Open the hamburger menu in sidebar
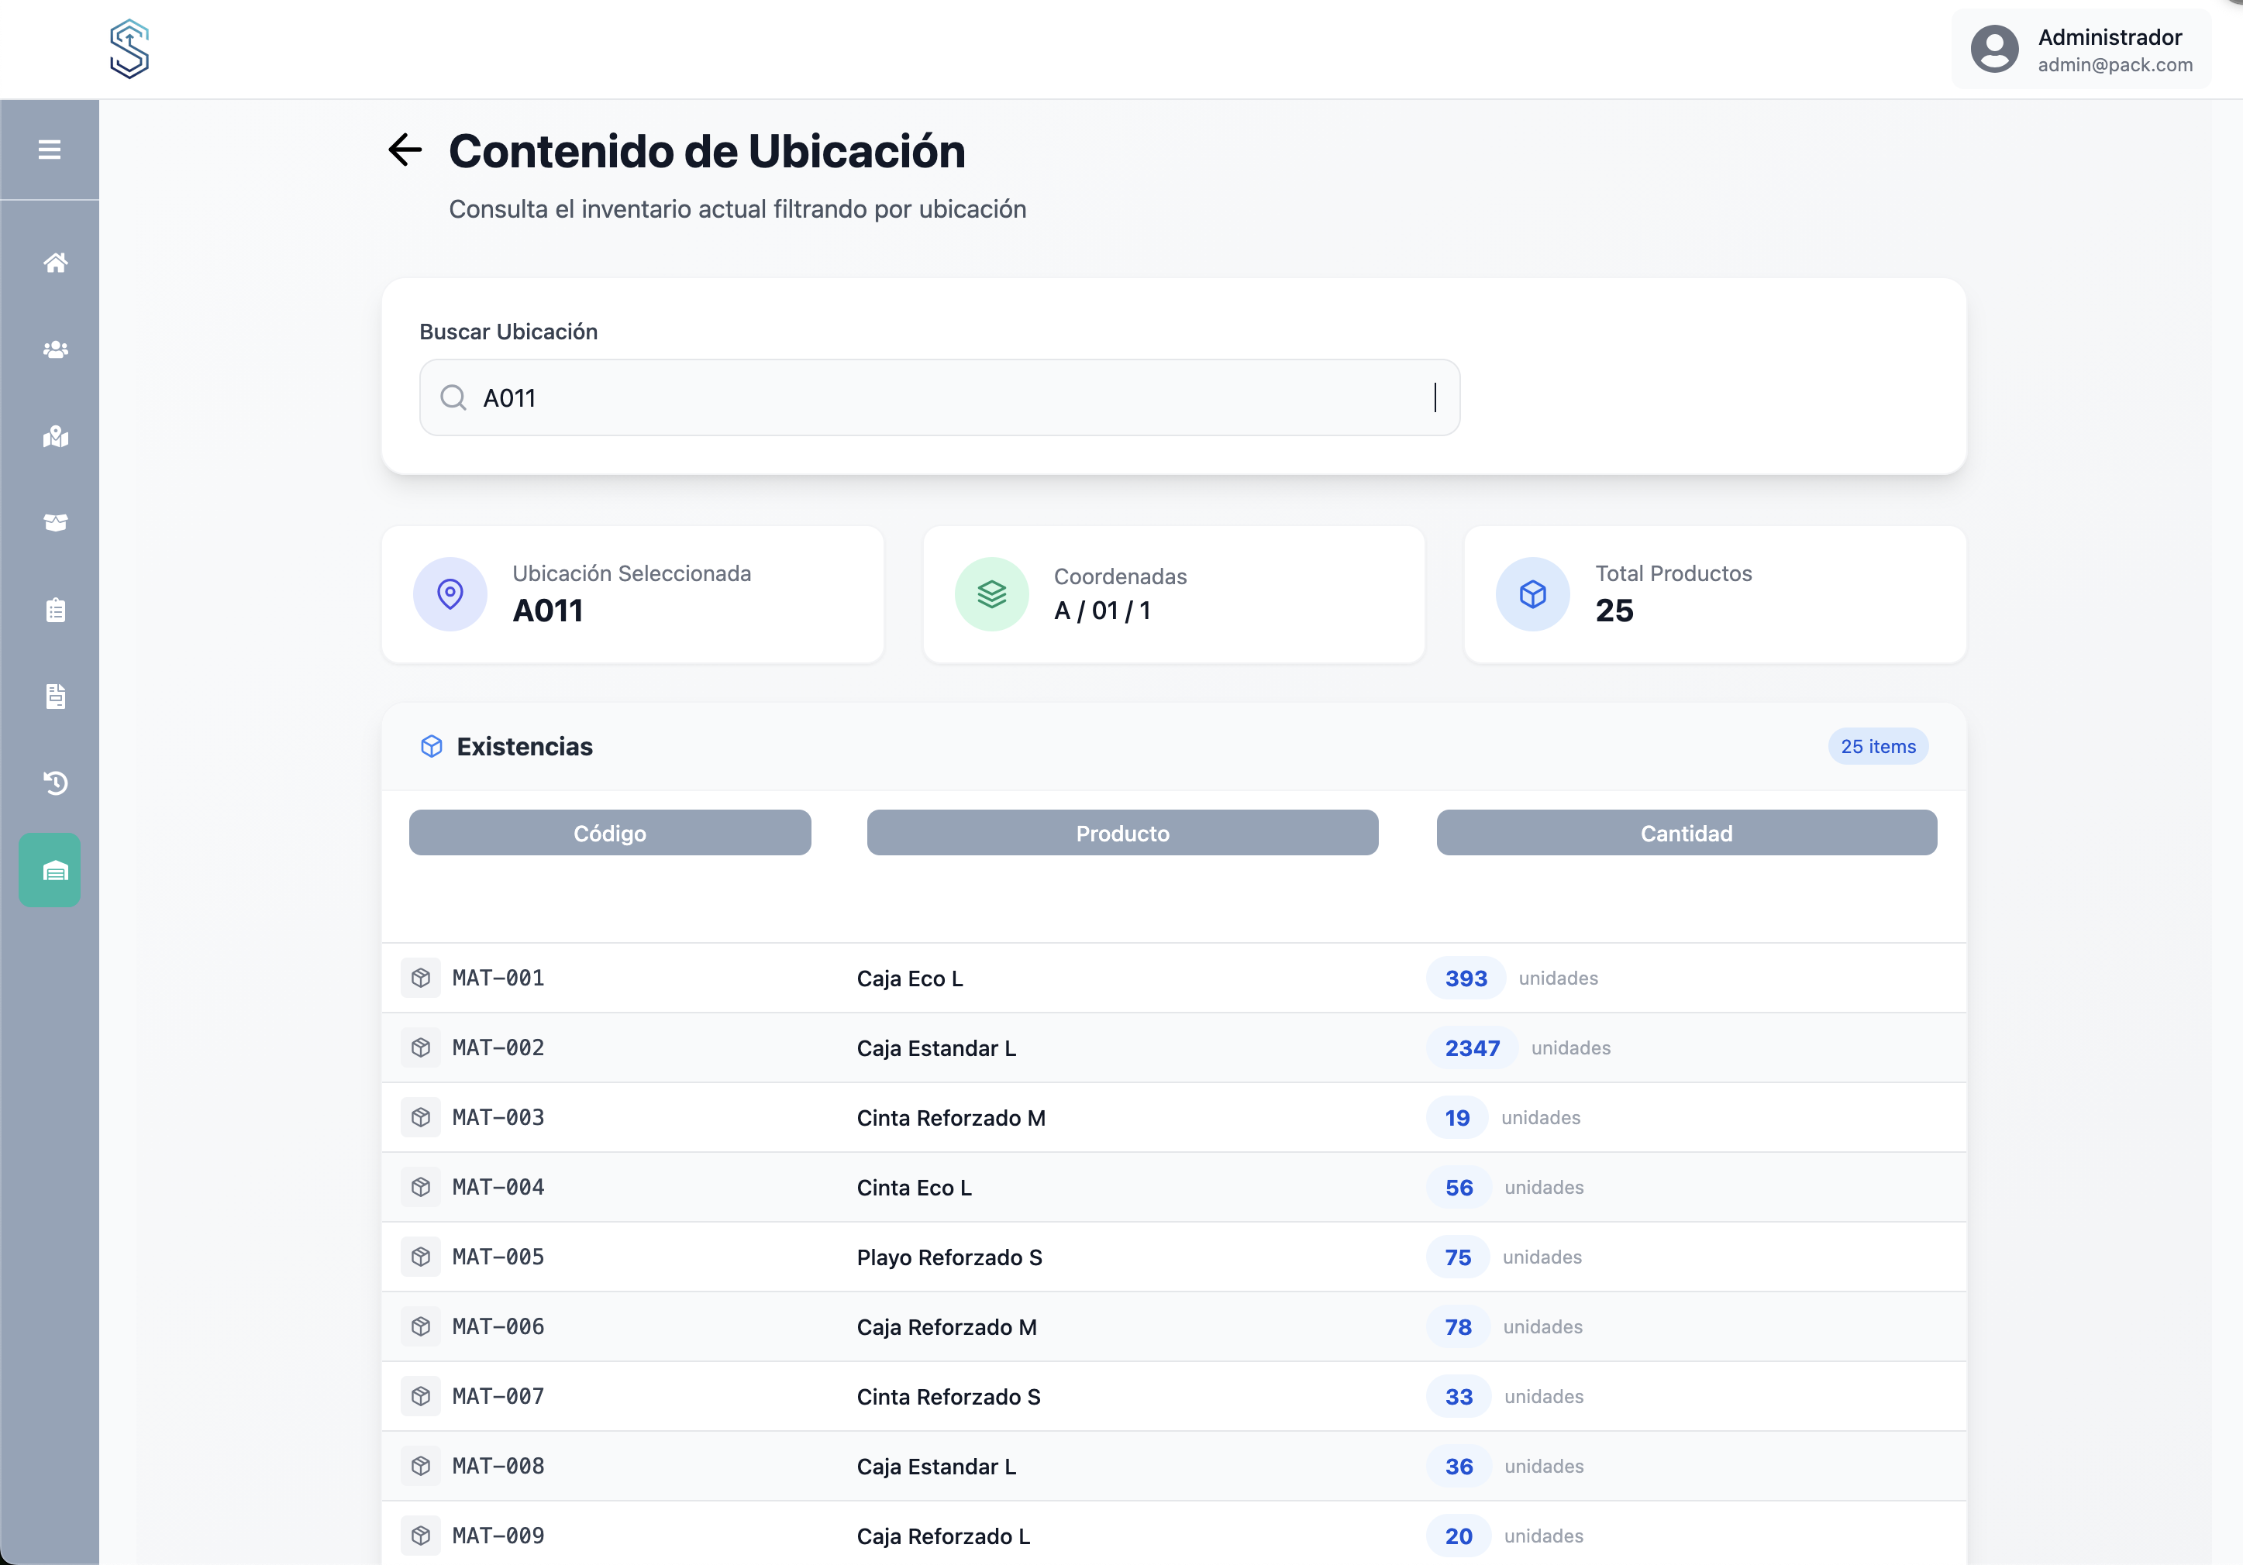Image resolution: width=2243 pixels, height=1565 pixels. (50, 150)
